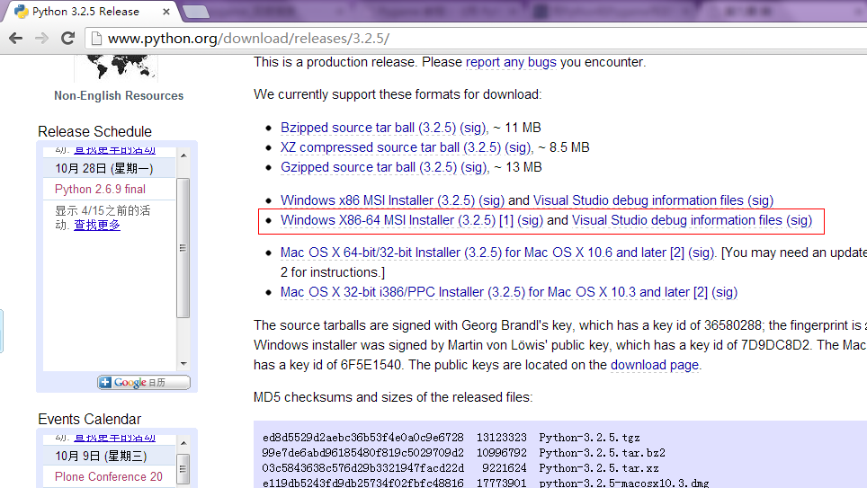Open sig link for Mac 32-bit i386/PPC installer
Viewport: 867px width, 488px height.
724,292
